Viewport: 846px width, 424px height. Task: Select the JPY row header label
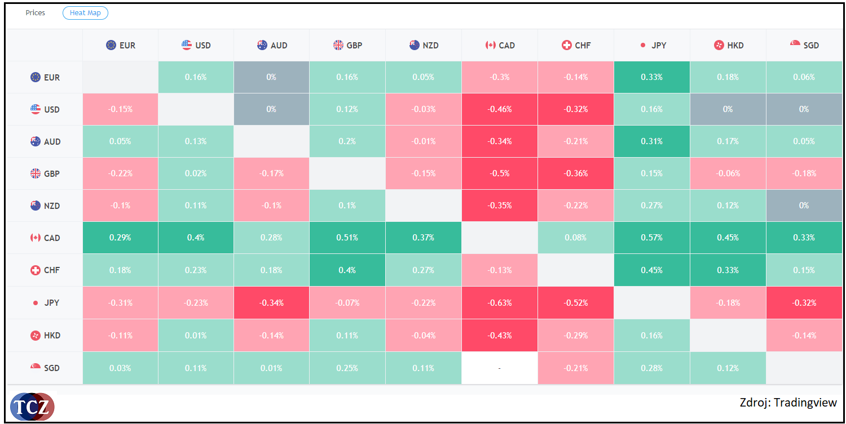click(52, 303)
